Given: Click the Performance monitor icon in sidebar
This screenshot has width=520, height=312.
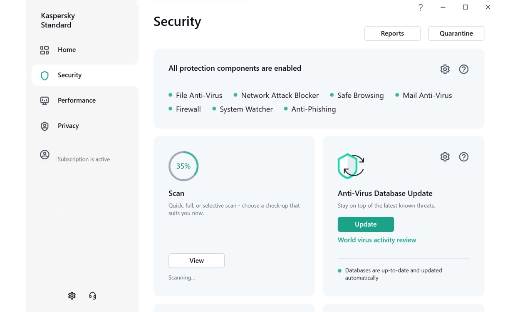Looking at the screenshot, I should click(x=45, y=101).
